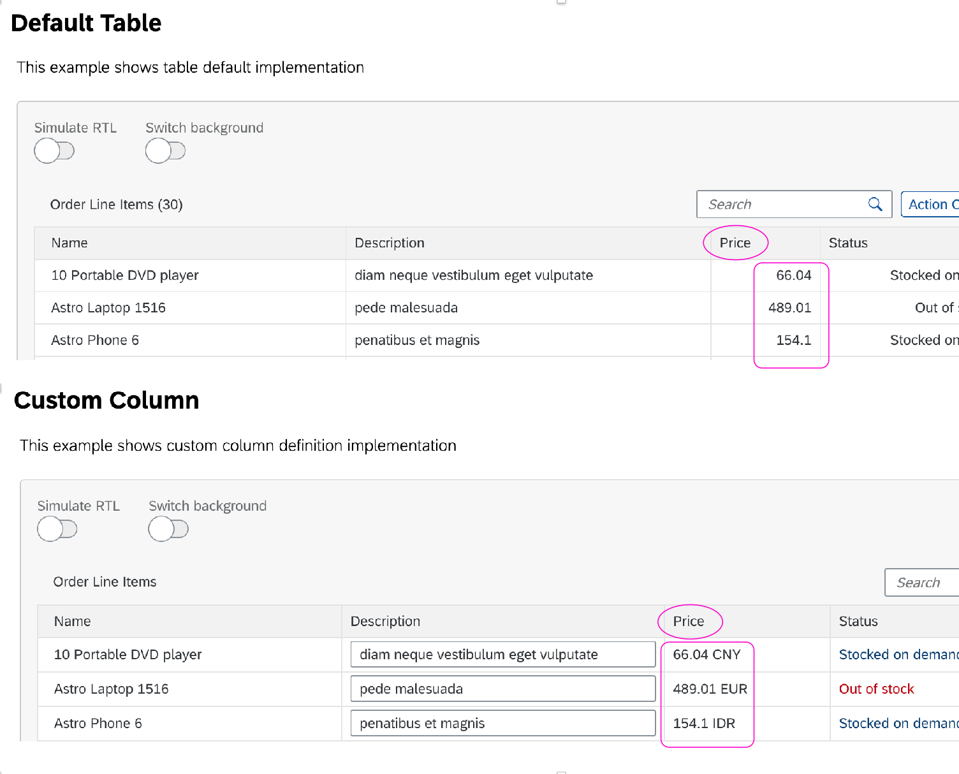This screenshot has height=774, width=959.
Task: Click the penatibus et magnis description input
Action: coord(502,723)
